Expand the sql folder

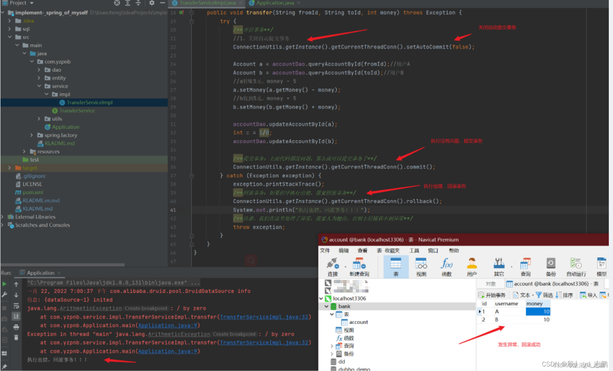point(9,29)
